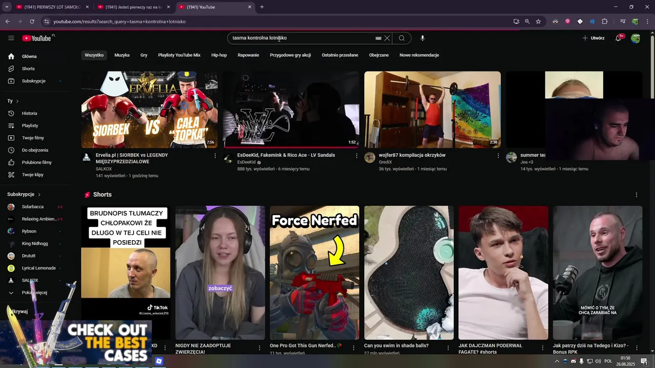Open the on-screen keyboard icon in search box
The image size is (655, 368).
pyautogui.click(x=378, y=38)
